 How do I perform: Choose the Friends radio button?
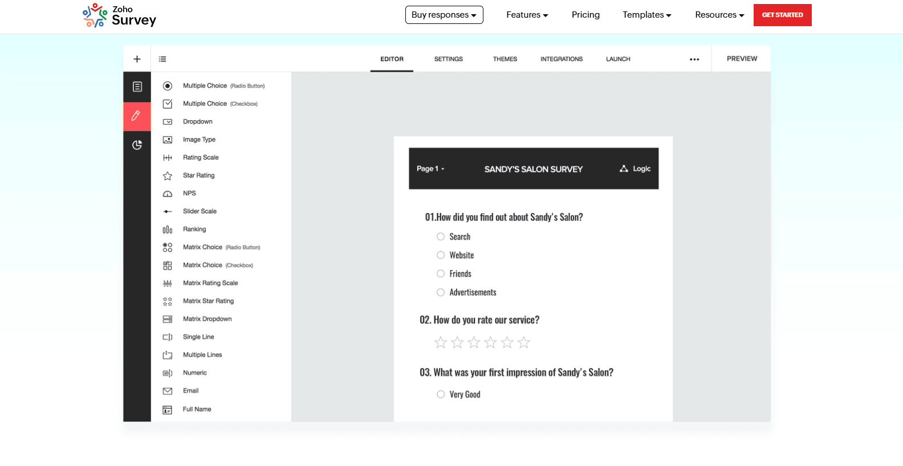pyautogui.click(x=441, y=274)
